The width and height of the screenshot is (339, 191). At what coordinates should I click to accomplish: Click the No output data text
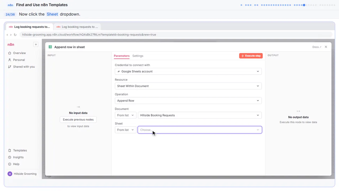click(298, 117)
